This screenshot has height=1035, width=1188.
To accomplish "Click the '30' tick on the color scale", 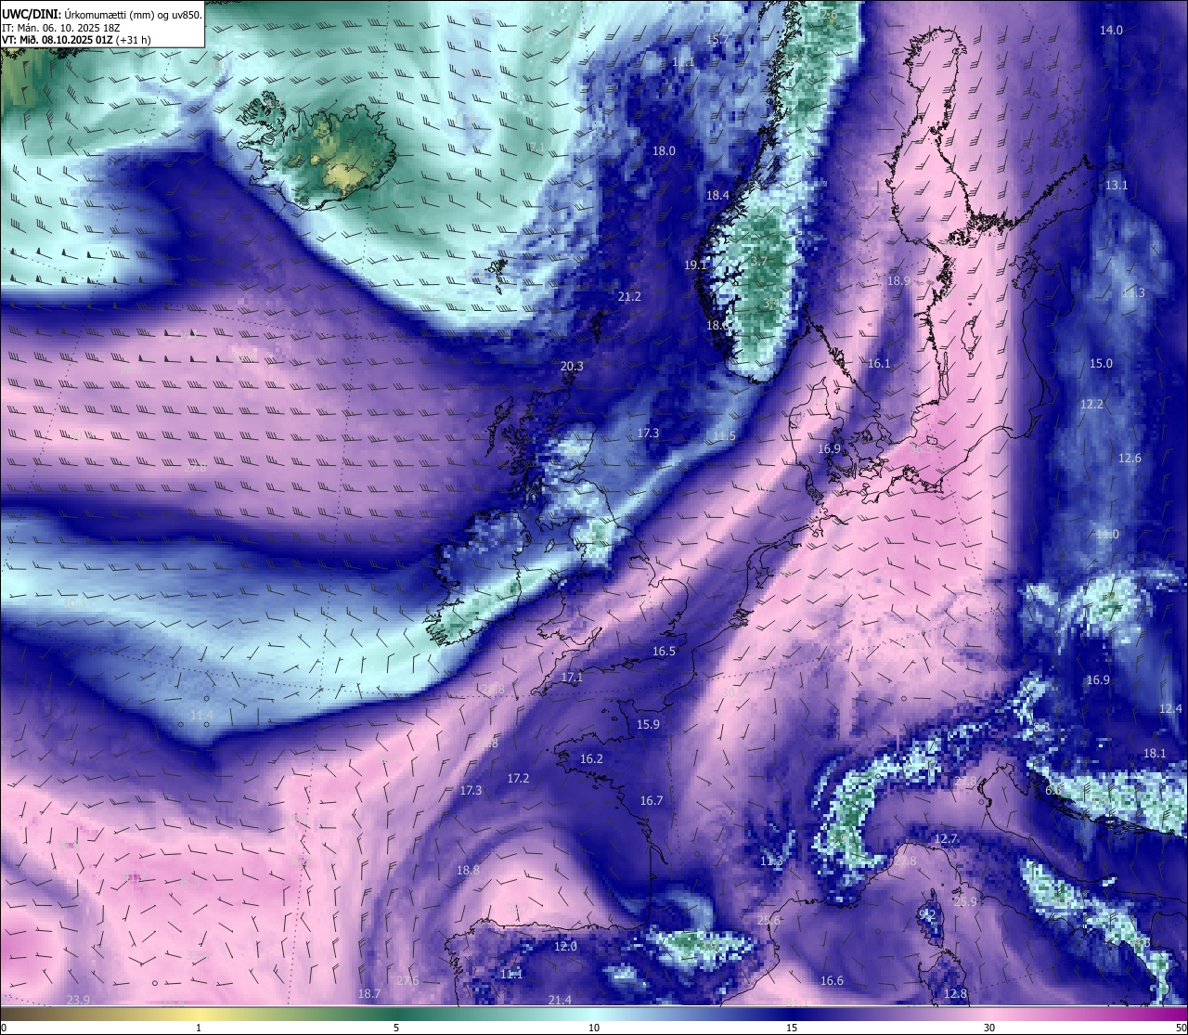I will pos(989,1028).
